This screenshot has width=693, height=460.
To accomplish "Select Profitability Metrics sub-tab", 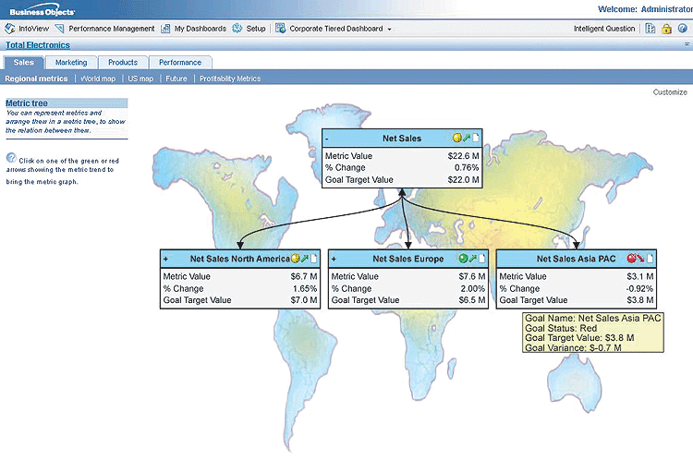I will pos(230,79).
